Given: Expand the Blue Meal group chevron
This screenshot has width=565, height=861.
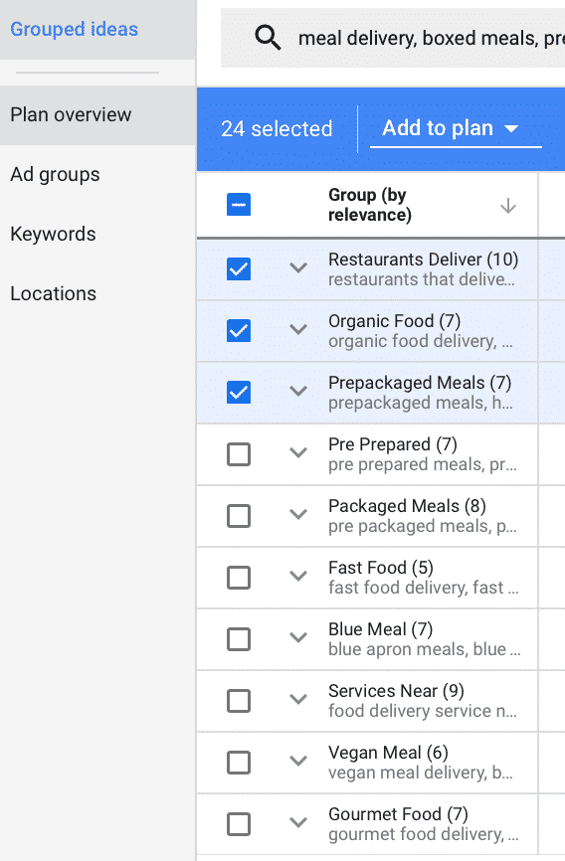Looking at the screenshot, I should (298, 637).
